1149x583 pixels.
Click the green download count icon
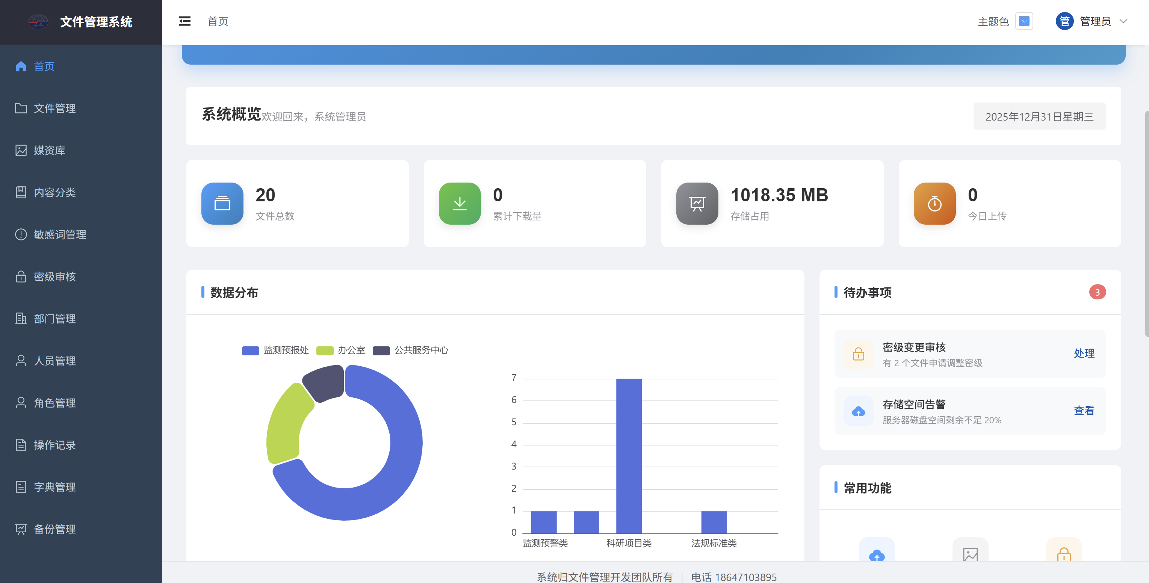(460, 203)
